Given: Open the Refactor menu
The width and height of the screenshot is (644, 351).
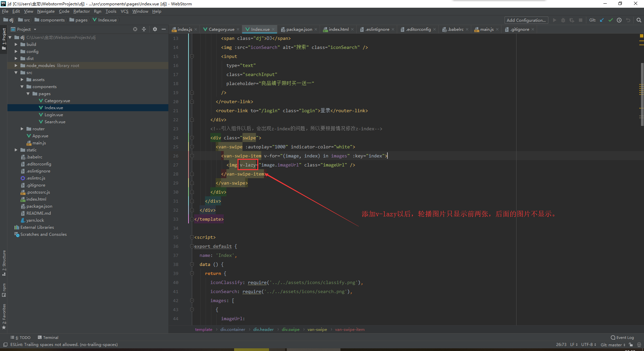Looking at the screenshot, I should [82, 11].
